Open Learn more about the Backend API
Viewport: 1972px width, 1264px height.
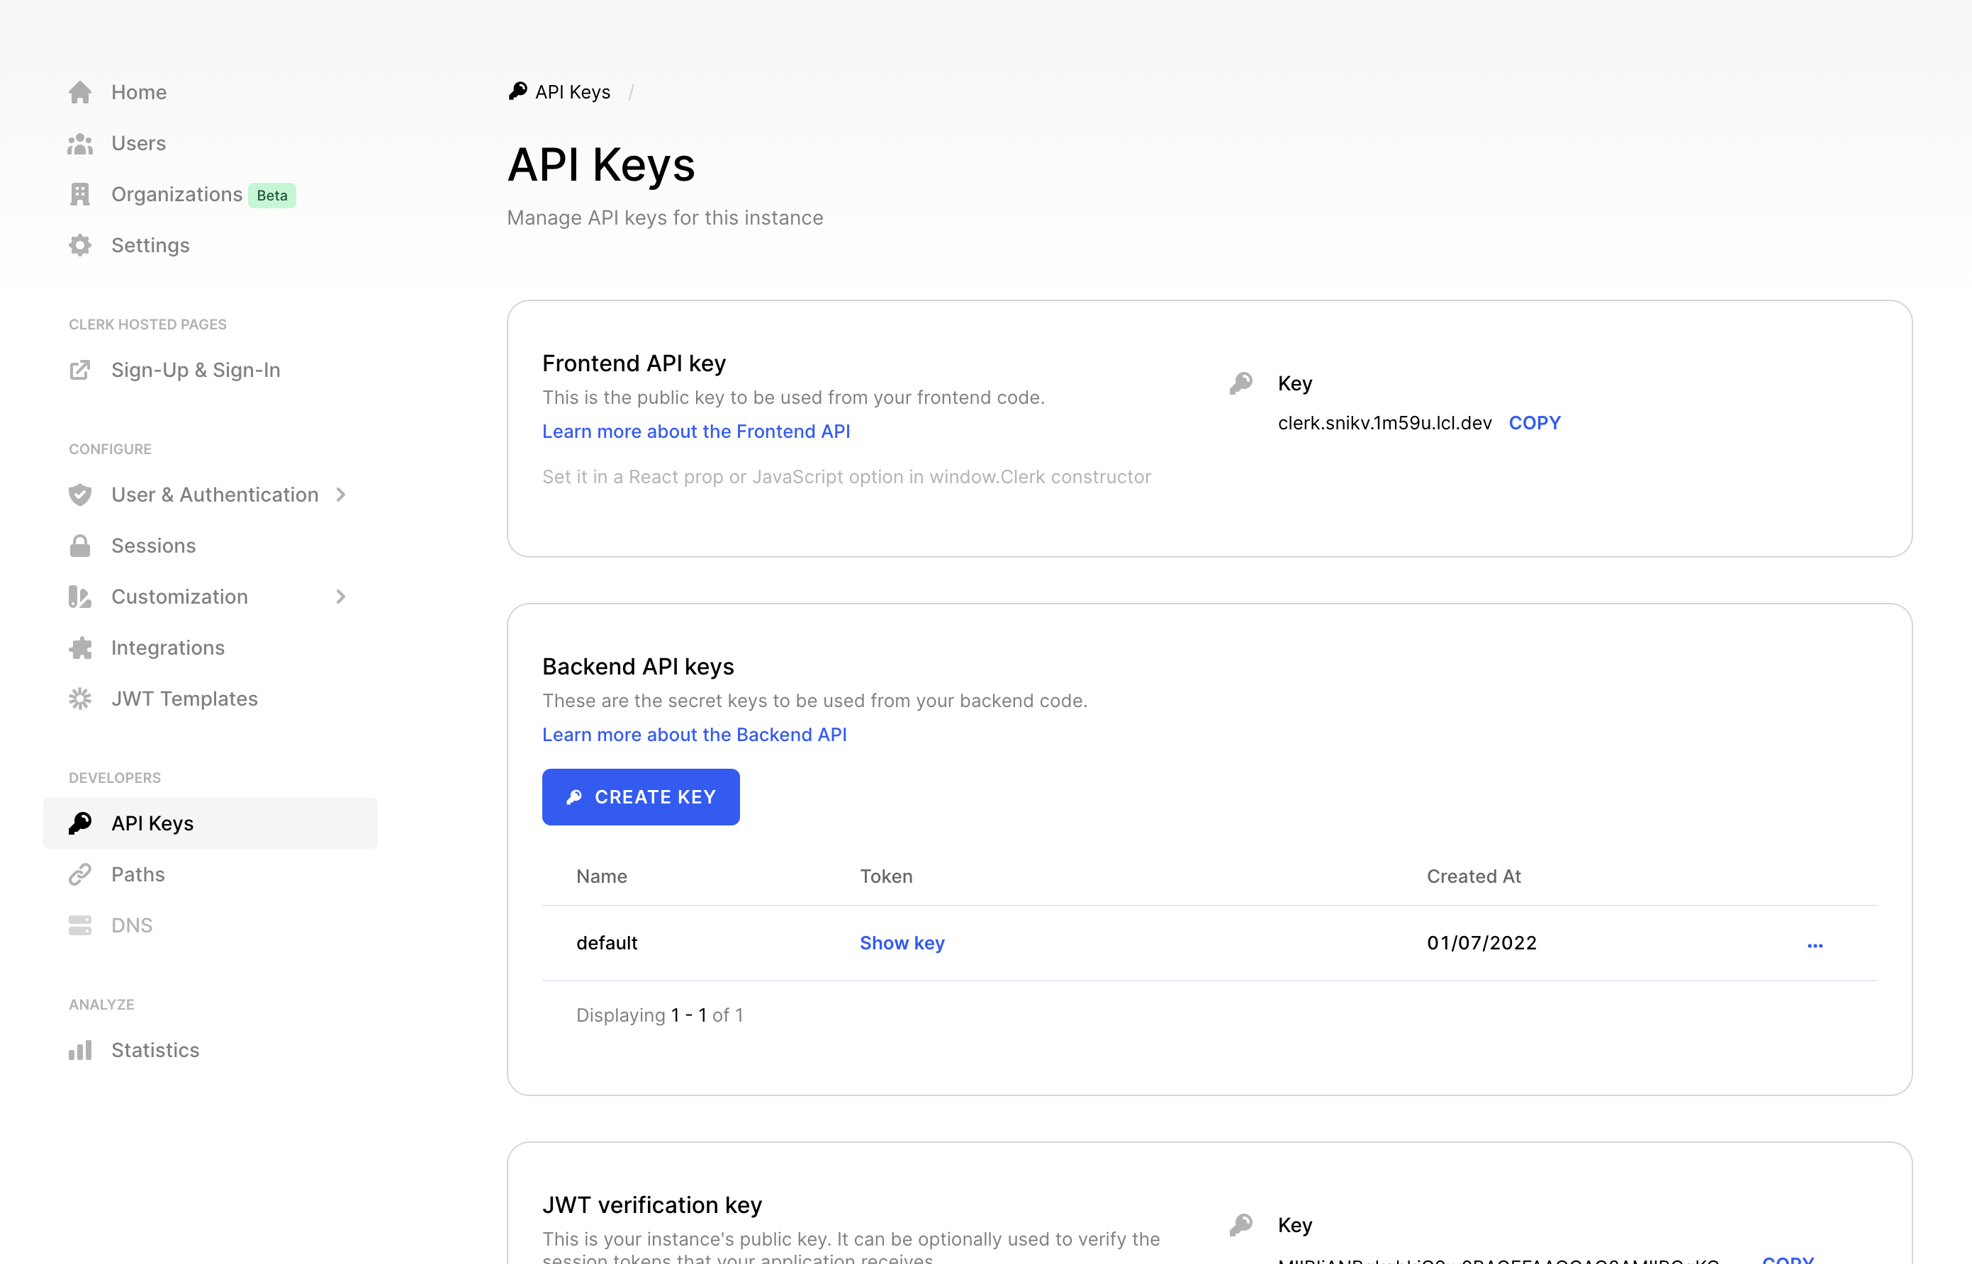(694, 735)
